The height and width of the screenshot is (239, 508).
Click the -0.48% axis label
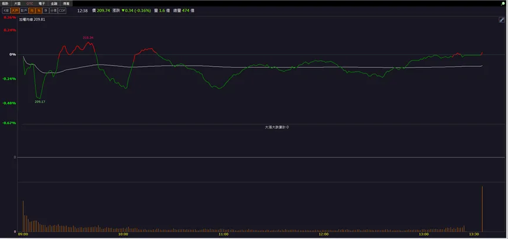(10, 103)
